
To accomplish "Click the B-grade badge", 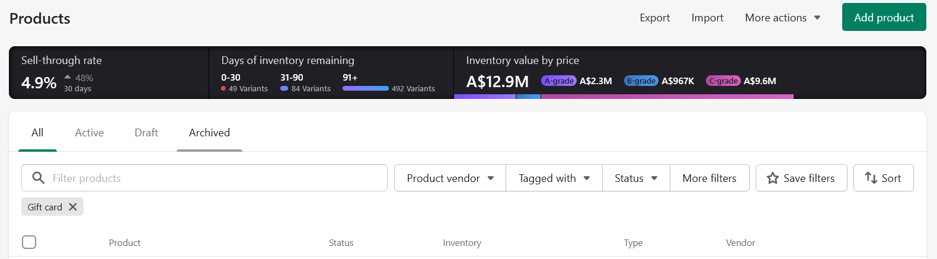I will pyautogui.click(x=641, y=81).
